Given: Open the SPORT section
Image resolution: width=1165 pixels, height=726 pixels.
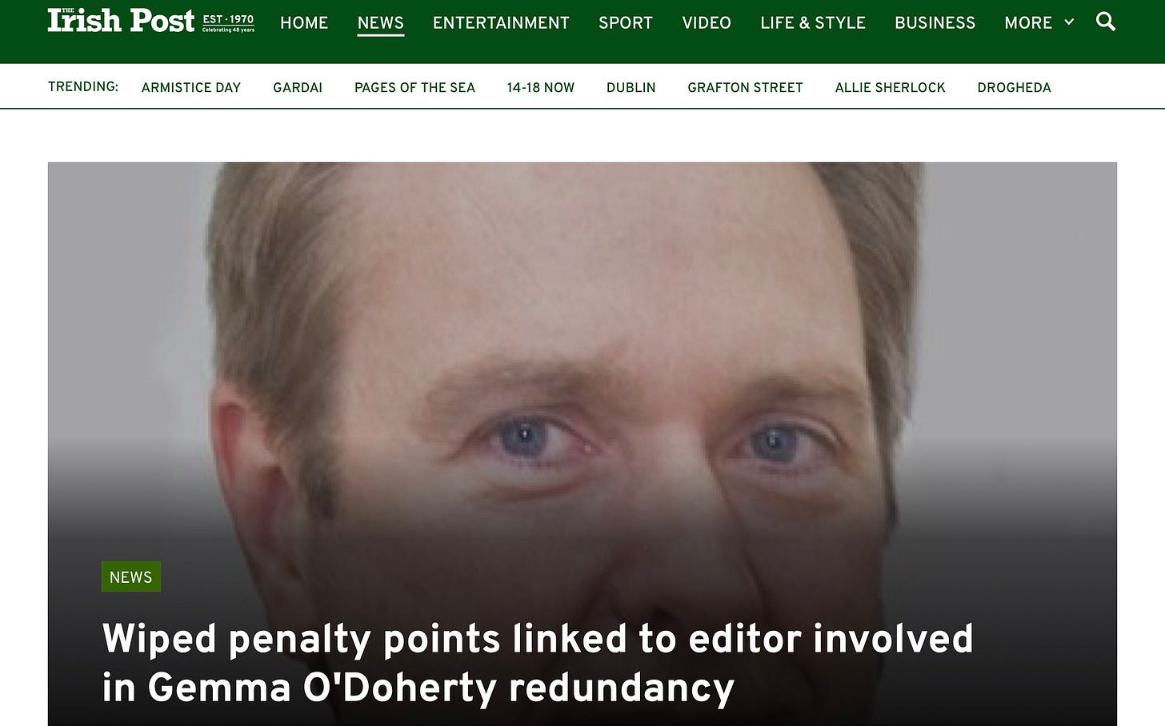Looking at the screenshot, I should 626,23.
